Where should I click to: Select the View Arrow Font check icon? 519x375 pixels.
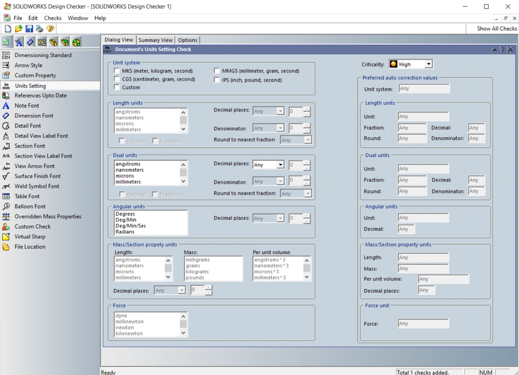(6, 166)
